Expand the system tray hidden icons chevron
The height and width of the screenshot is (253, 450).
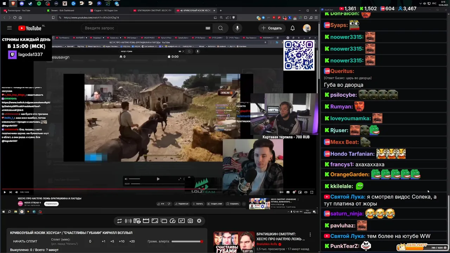click(421, 4)
